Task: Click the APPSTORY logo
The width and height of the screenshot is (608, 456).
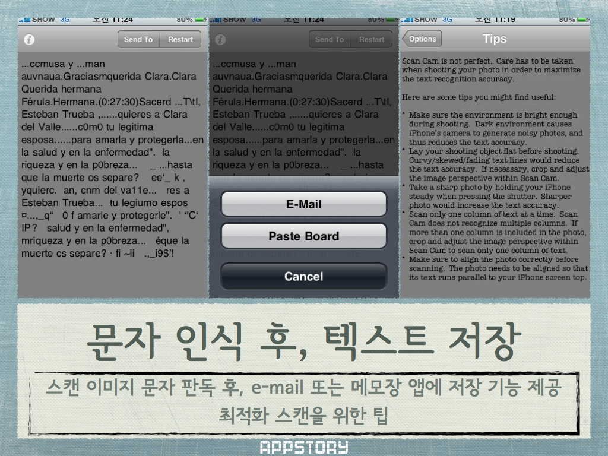Action: 304,448
